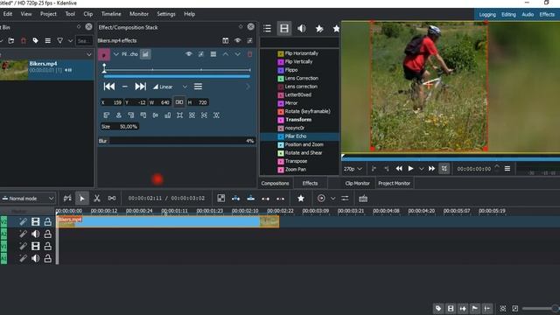Image resolution: width=560 pixels, height=315 pixels.
Task: Open play options dropdown arrow
Action: coord(422,169)
